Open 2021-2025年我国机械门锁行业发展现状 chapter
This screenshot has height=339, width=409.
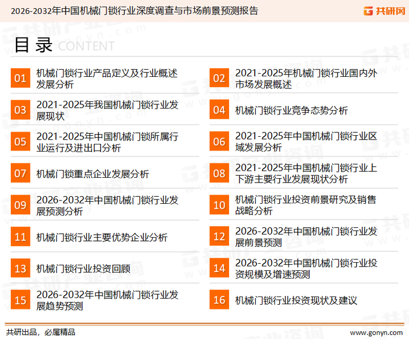[107, 110]
